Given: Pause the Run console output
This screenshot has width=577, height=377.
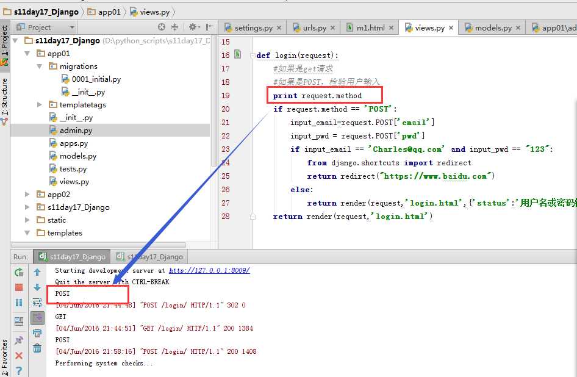Looking at the screenshot, I should (19, 303).
